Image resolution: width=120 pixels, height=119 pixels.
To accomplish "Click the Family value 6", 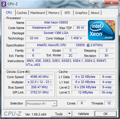I will [x=33, y=50].
